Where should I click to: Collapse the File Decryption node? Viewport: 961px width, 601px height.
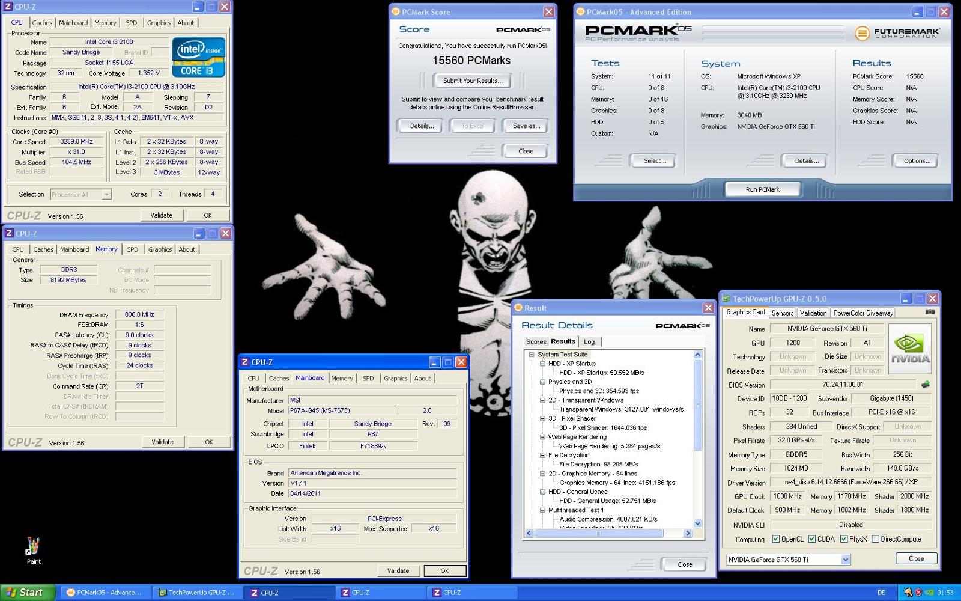542,455
